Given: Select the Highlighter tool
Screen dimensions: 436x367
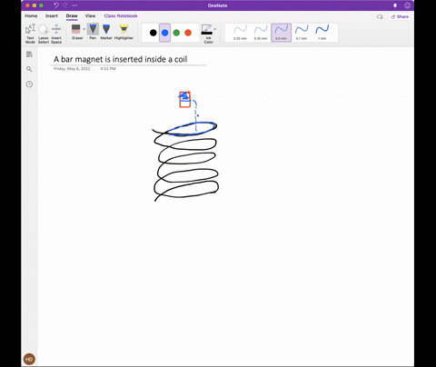Looking at the screenshot, I should 124,32.
